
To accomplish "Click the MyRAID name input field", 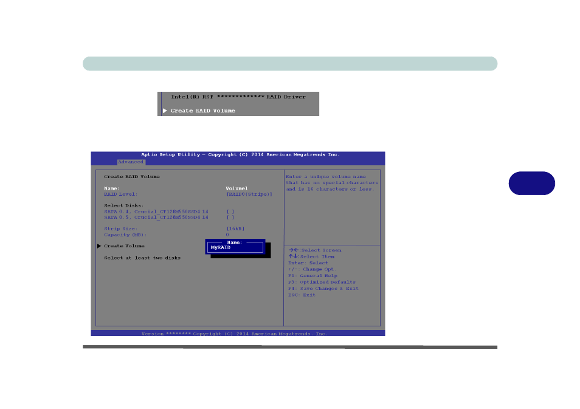I will [236, 247].
